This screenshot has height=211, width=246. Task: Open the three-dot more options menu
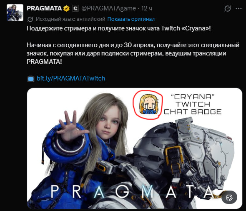coord(238,8)
